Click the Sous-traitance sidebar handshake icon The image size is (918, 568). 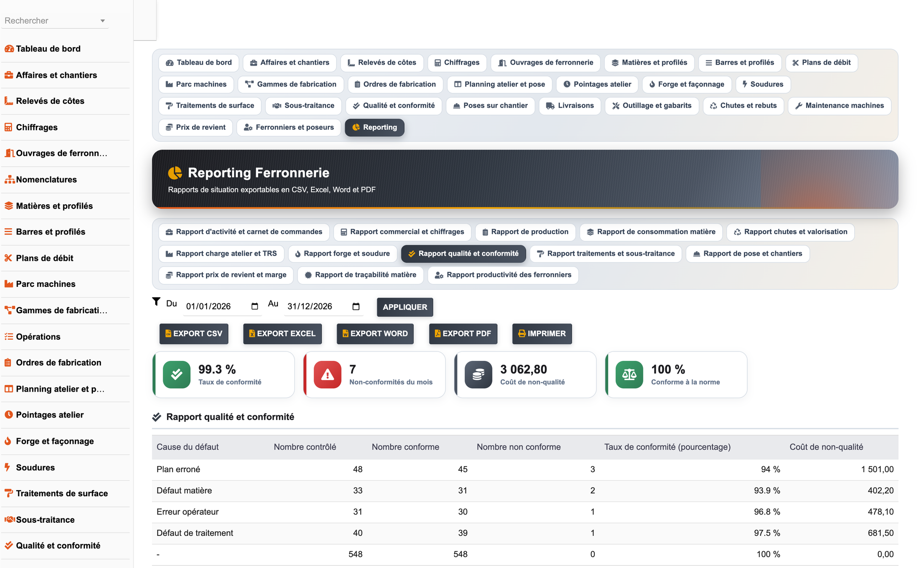coord(9,519)
